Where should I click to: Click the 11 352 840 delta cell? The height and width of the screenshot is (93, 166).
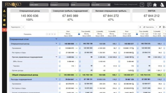pyautogui.click(x=101, y=88)
